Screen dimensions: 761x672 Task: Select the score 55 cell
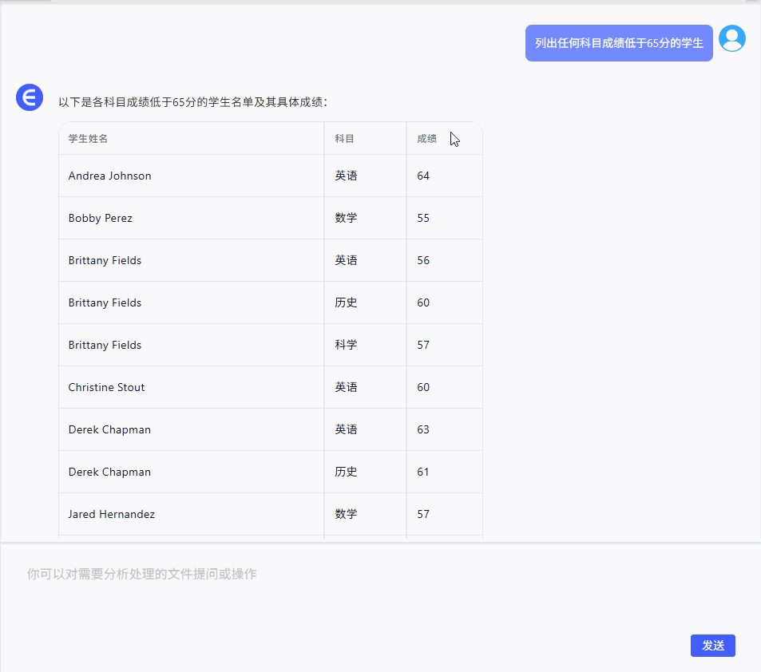(423, 218)
